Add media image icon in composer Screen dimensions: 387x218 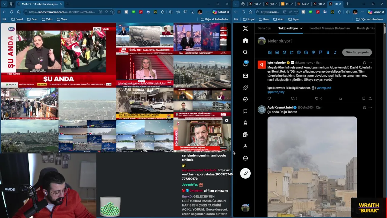tap(270, 52)
